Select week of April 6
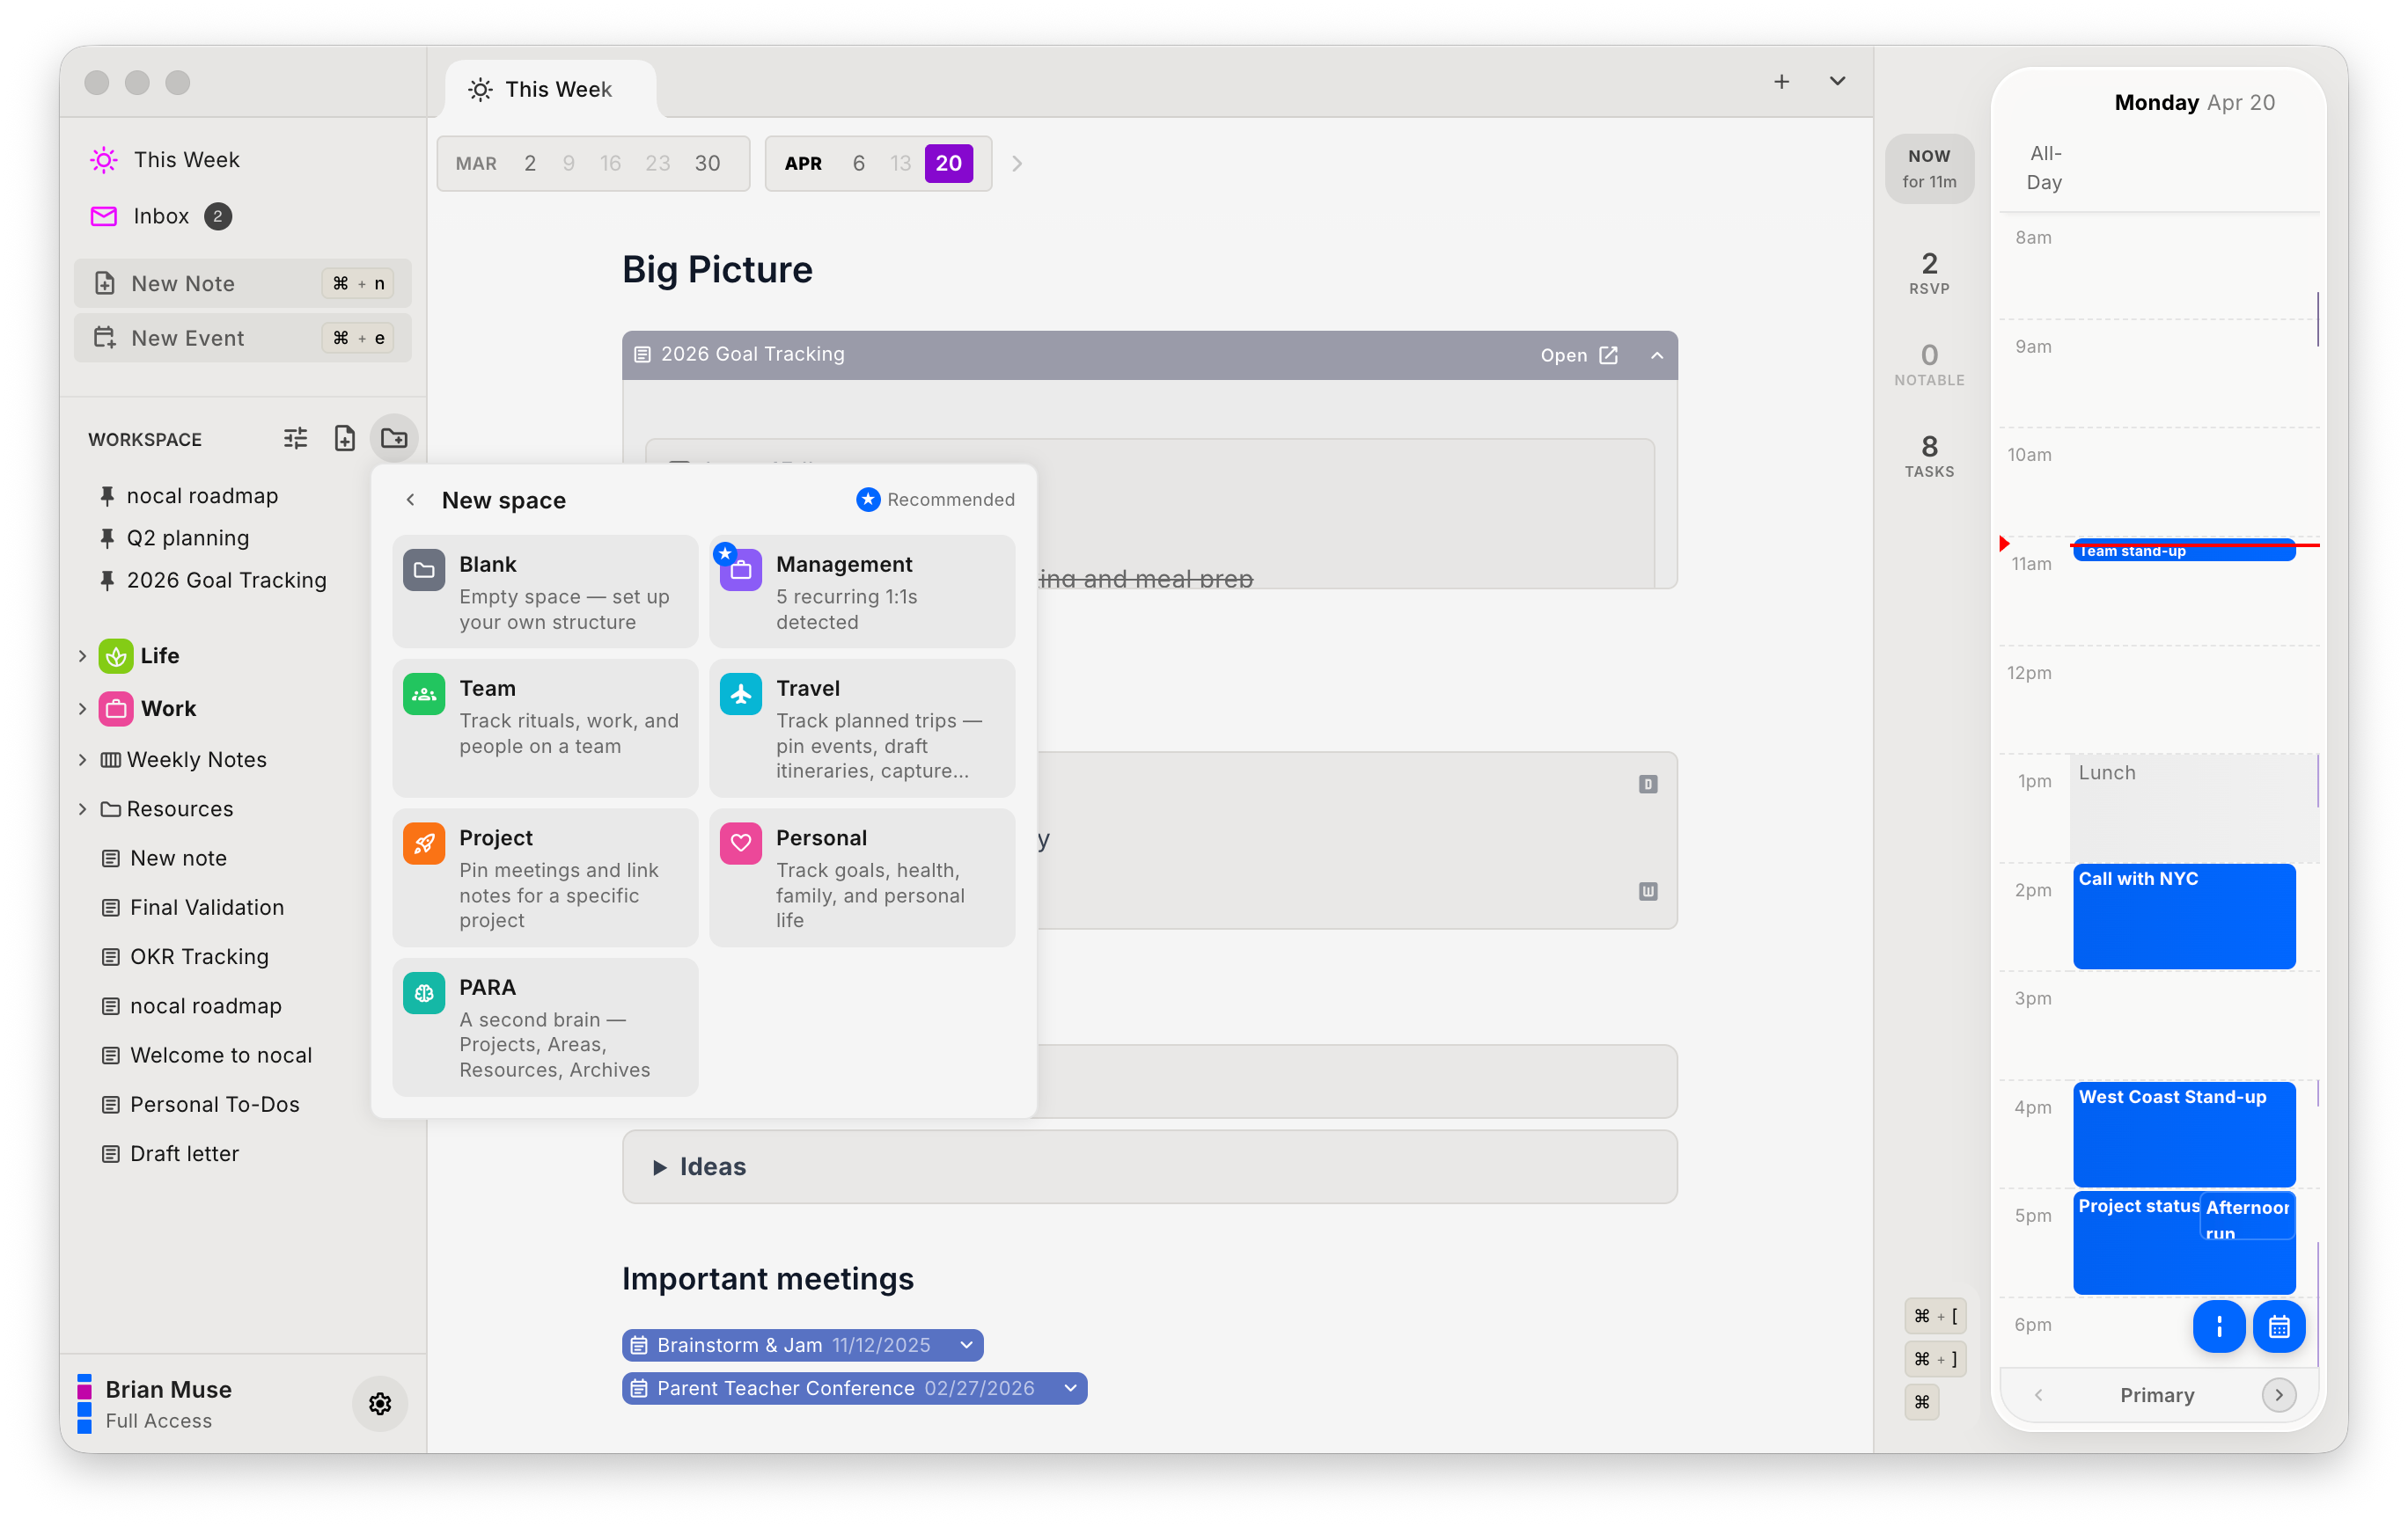2408x1527 pixels. pos(858,164)
